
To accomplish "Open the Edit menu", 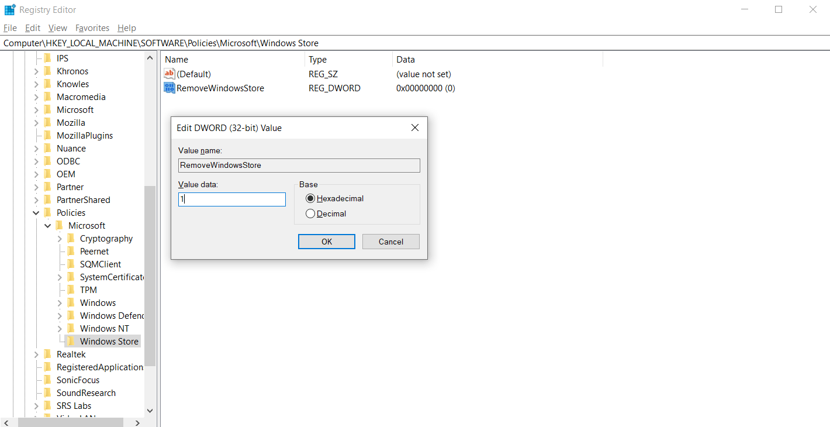I will pyautogui.click(x=33, y=27).
